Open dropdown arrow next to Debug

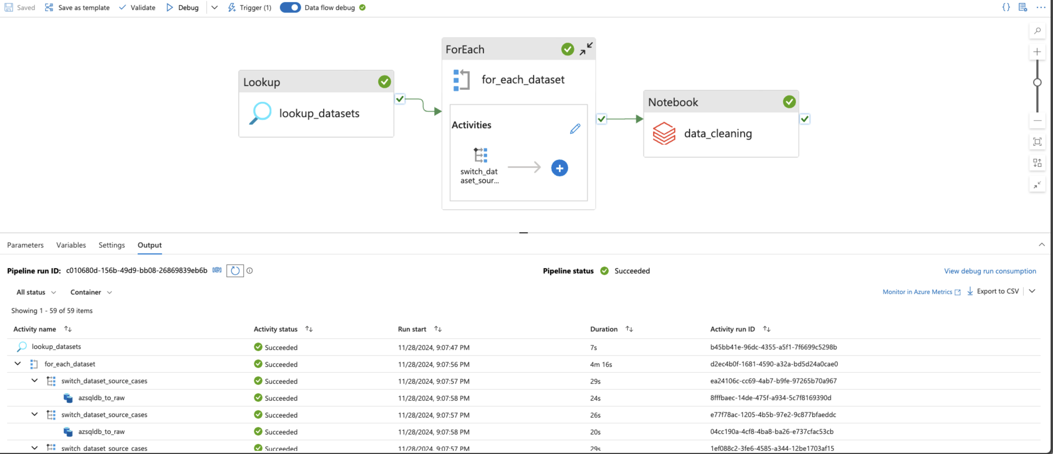[214, 7]
